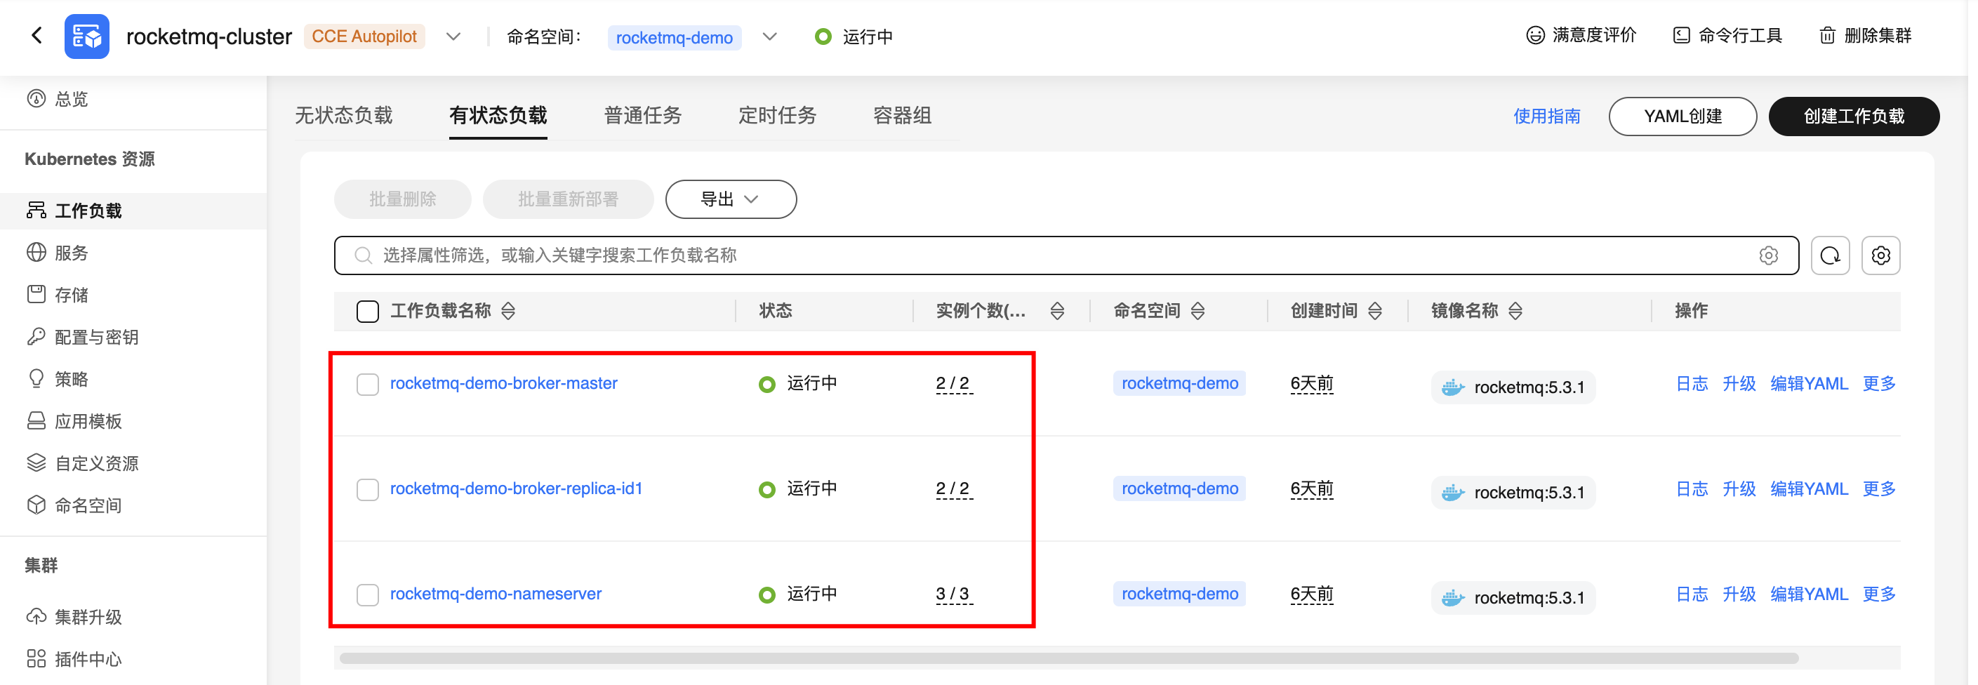The image size is (1978, 685).
Task: Click the command line tool icon
Action: point(1681,35)
